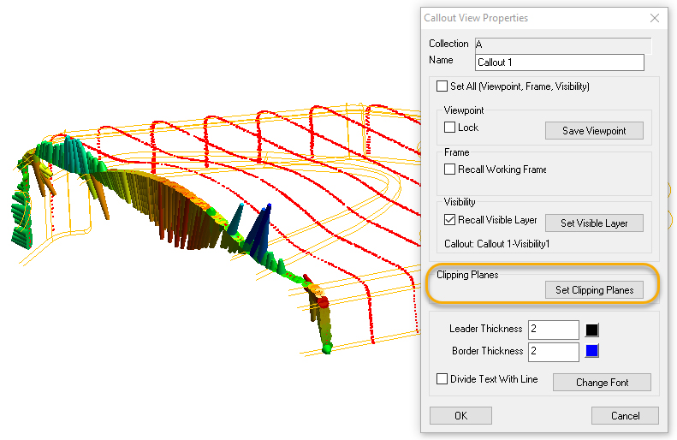Click the Frame group label
The width and height of the screenshot is (677, 440).
point(456,152)
